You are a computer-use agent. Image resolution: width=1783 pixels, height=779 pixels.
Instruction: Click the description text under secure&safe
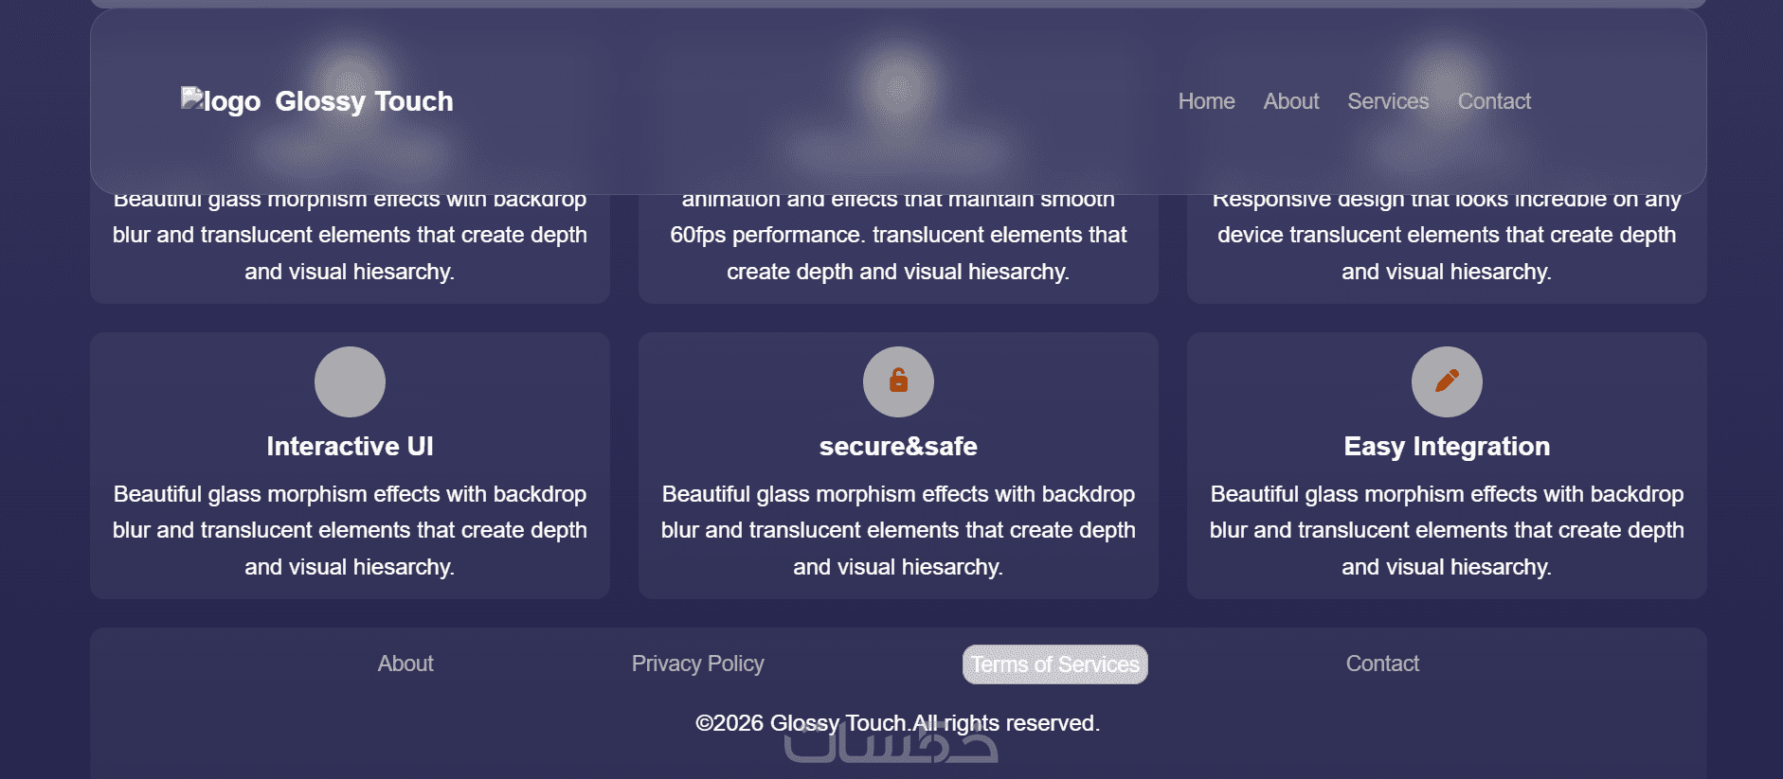[x=898, y=530]
